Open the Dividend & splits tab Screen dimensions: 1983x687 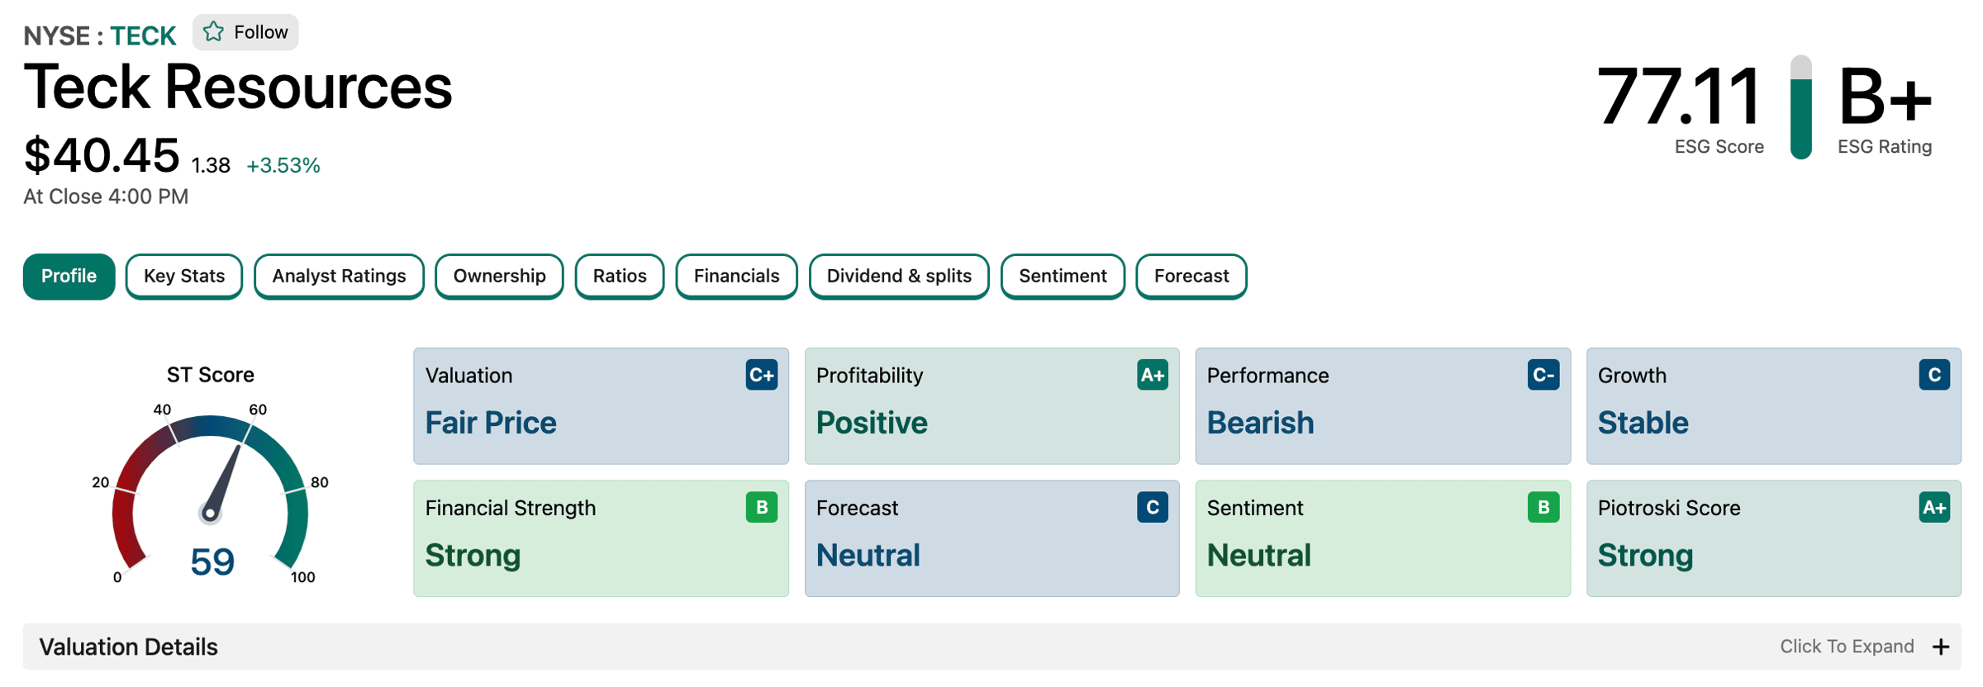(899, 276)
